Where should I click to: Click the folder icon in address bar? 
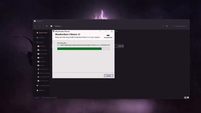pos(52,26)
